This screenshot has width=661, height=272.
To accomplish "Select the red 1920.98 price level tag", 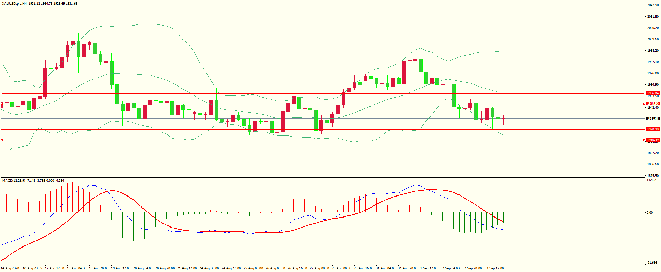I will [653, 129].
